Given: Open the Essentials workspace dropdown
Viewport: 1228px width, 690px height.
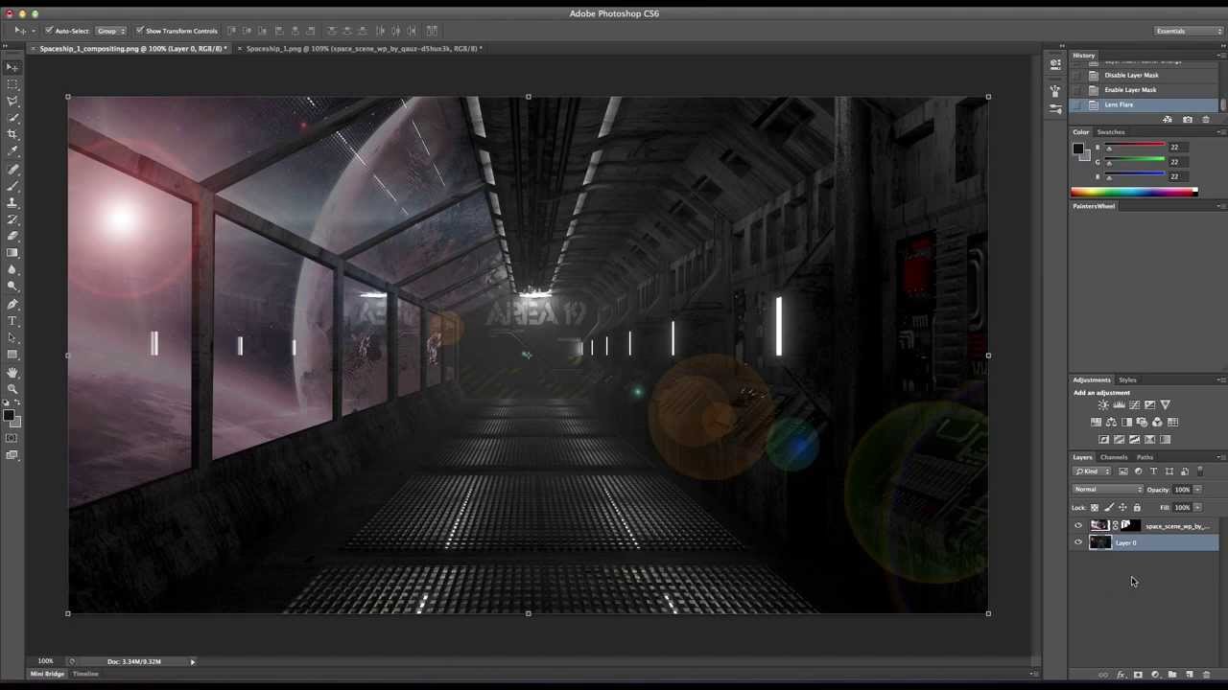Looking at the screenshot, I should pyautogui.click(x=1189, y=31).
